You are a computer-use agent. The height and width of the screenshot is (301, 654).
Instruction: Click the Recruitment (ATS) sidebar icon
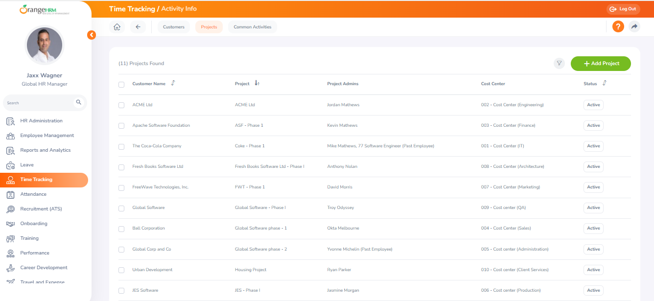pyautogui.click(x=10, y=209)
